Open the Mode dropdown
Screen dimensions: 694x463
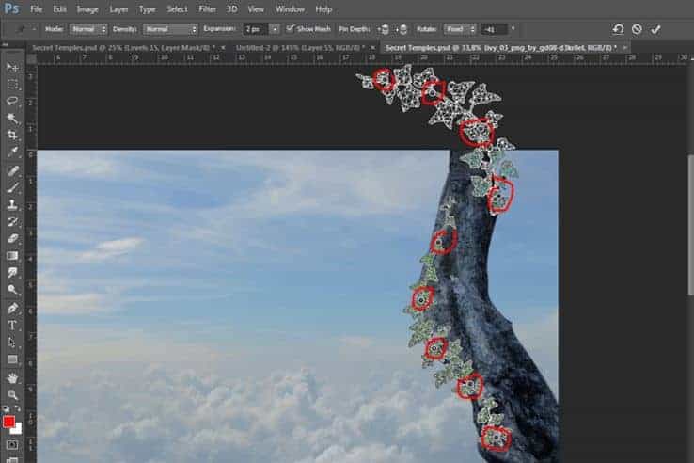tap(88, 29)
